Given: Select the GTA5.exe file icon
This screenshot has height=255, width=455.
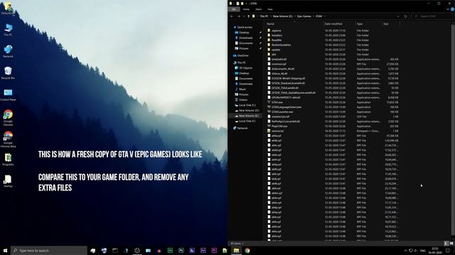Looking at the screenshot, I should (269, 102).
